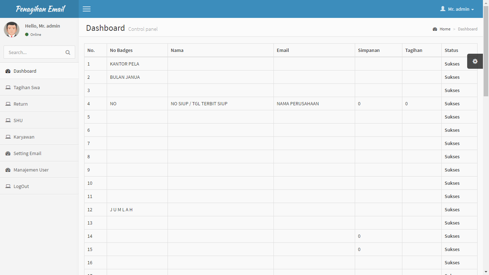Click the admin profile avatar picture
Screen dimensions: 489x275
coord(11,30)
